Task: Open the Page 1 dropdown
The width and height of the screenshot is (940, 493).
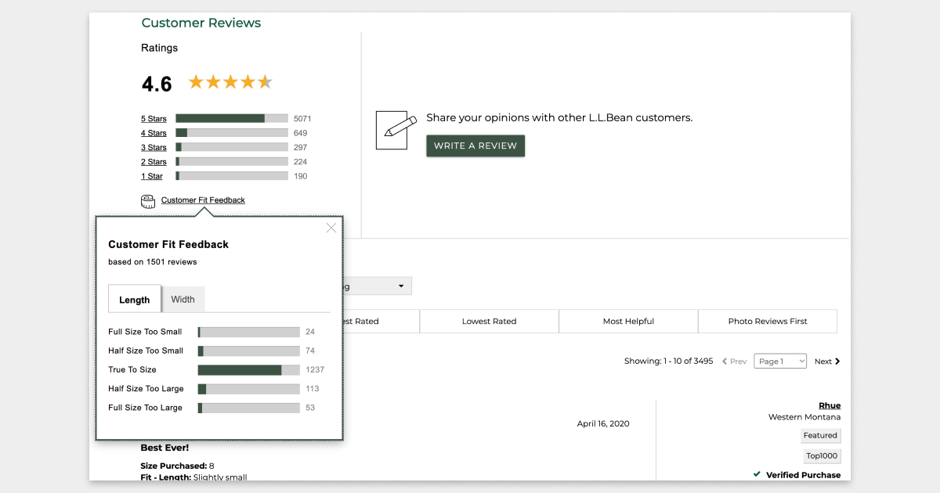Action: pyautogui.click(x=779, y=361)
